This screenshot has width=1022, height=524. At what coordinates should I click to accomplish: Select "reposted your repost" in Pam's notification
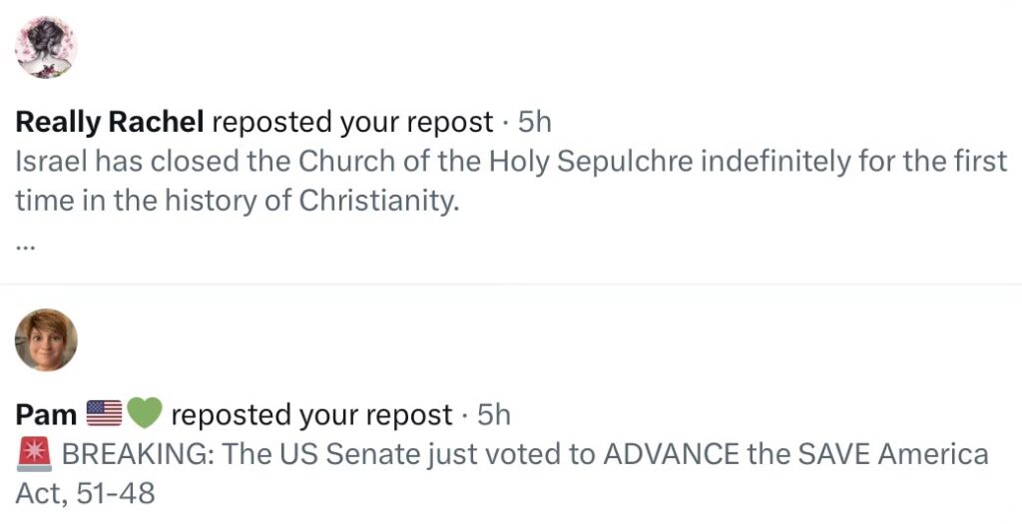[x=311, y=414]
